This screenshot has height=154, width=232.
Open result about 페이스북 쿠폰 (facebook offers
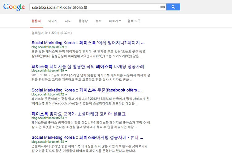pyautogui.click(x=87, y=90)
